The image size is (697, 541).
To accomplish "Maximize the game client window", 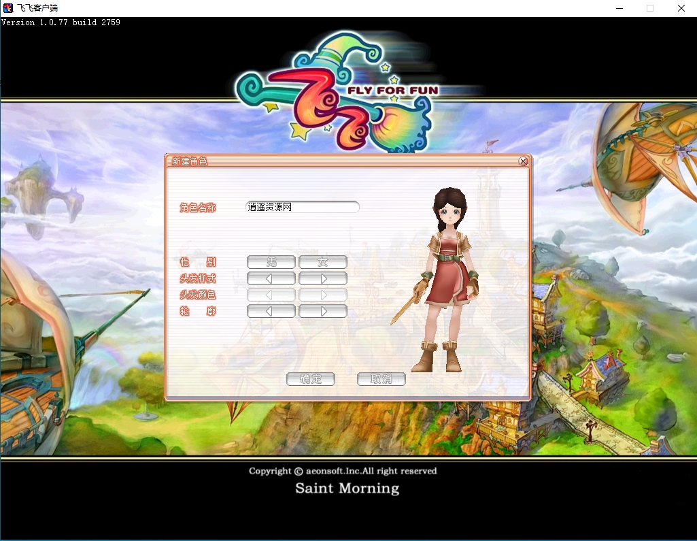I will point(649,8).
